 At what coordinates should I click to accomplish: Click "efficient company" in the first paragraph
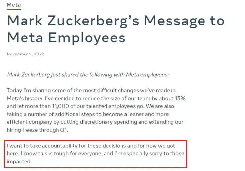tap(28, 122)
